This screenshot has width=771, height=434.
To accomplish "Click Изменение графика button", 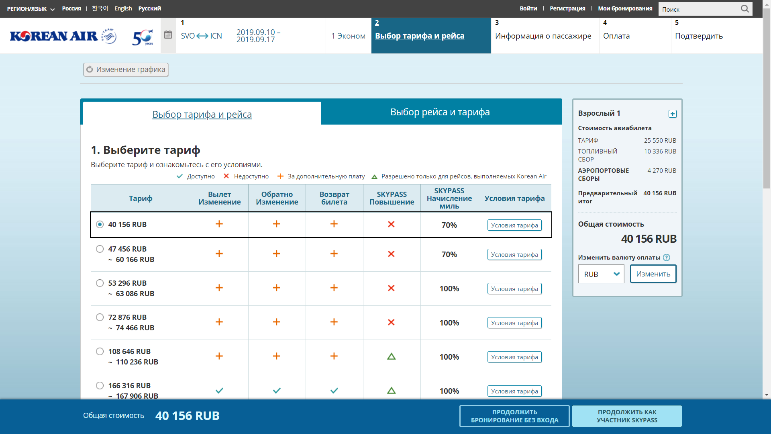I will coord(126,70).
